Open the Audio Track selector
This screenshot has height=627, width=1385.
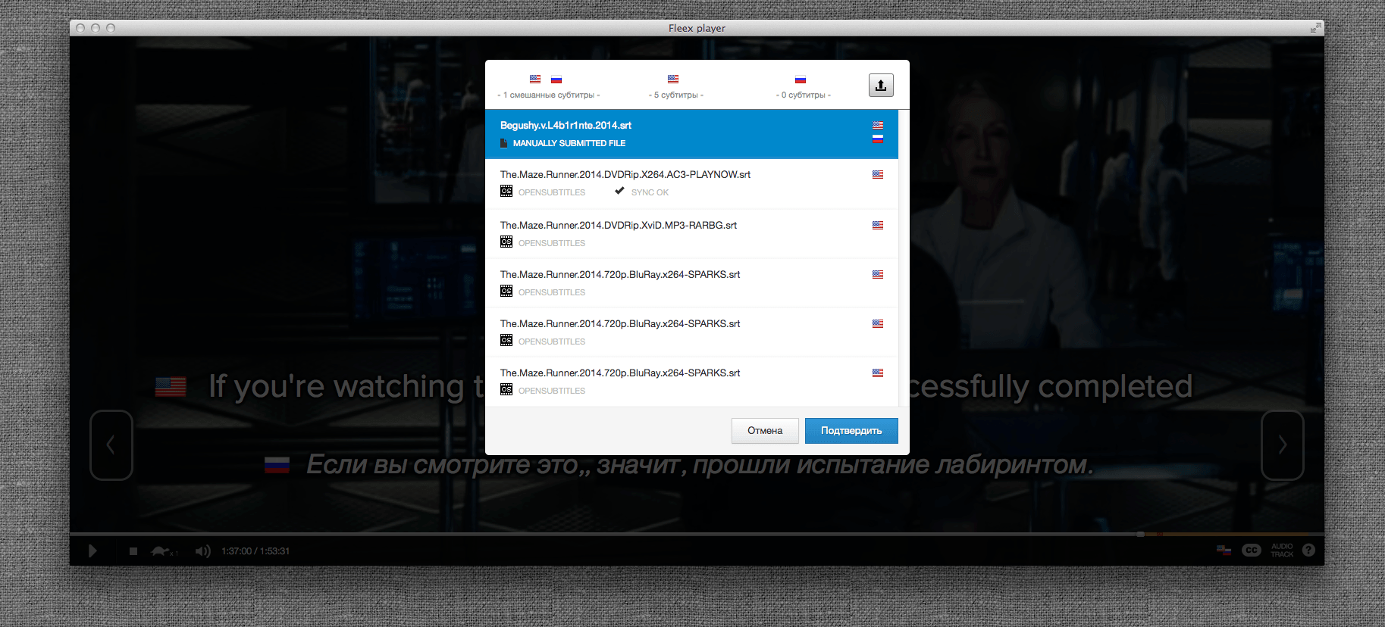1282,551
